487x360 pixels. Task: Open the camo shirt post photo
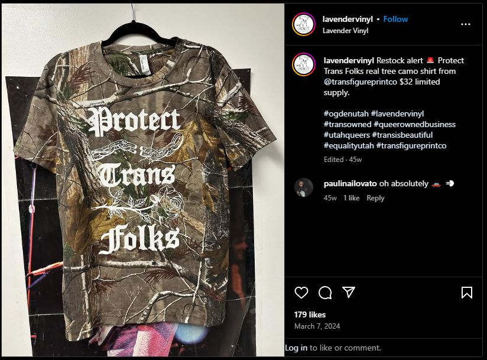(143, 180)
